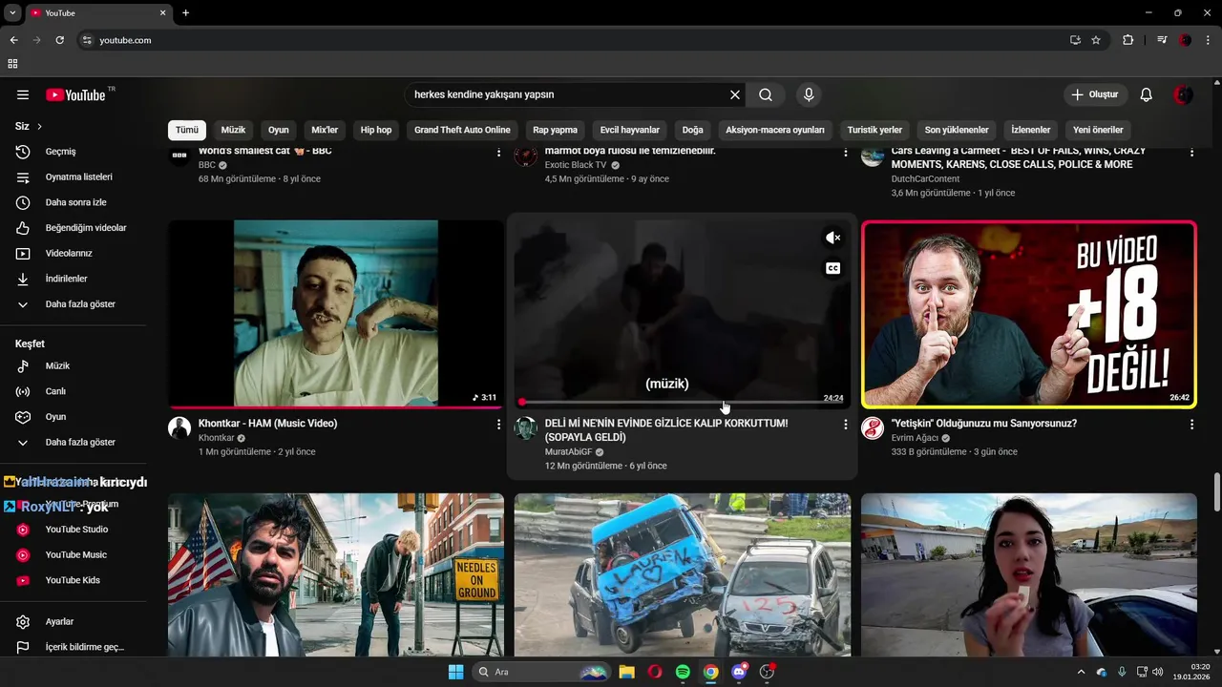Select the Hip hop chip

[x=376, y=130]
